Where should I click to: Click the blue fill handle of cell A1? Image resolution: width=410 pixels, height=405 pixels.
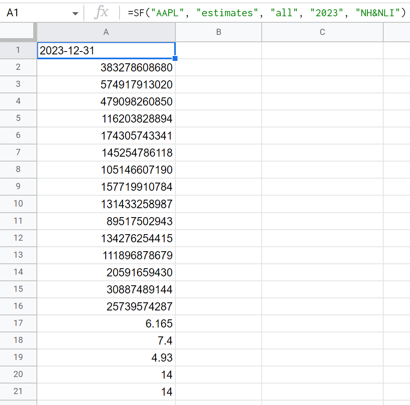[175, 58]
